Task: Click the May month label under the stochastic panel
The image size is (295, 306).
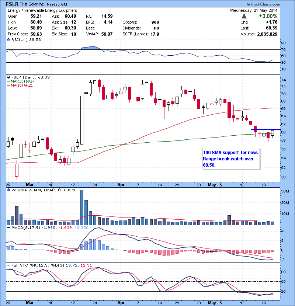Action: point(212,303)
